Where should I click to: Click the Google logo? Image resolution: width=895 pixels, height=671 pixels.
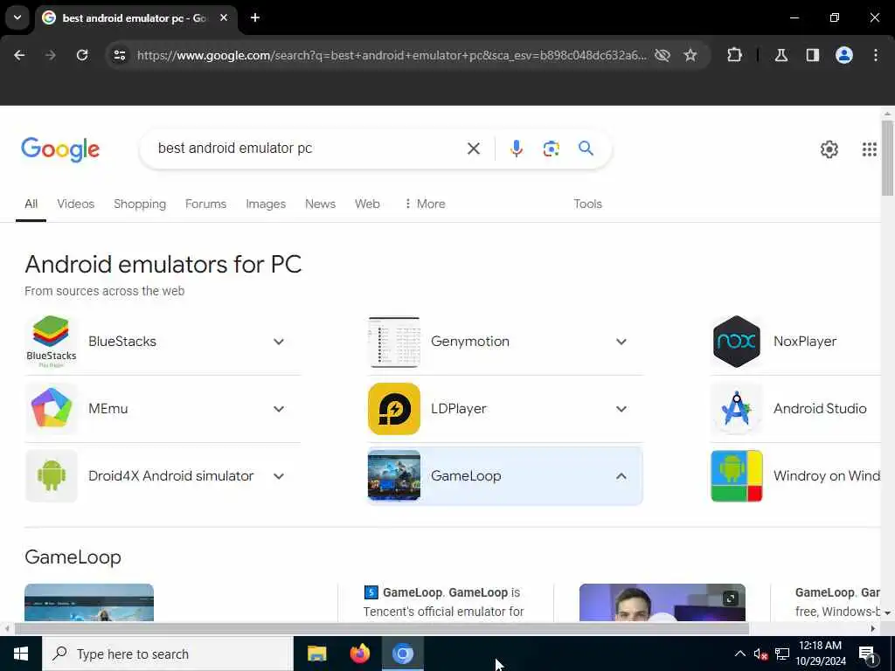(x=60, y=149)
